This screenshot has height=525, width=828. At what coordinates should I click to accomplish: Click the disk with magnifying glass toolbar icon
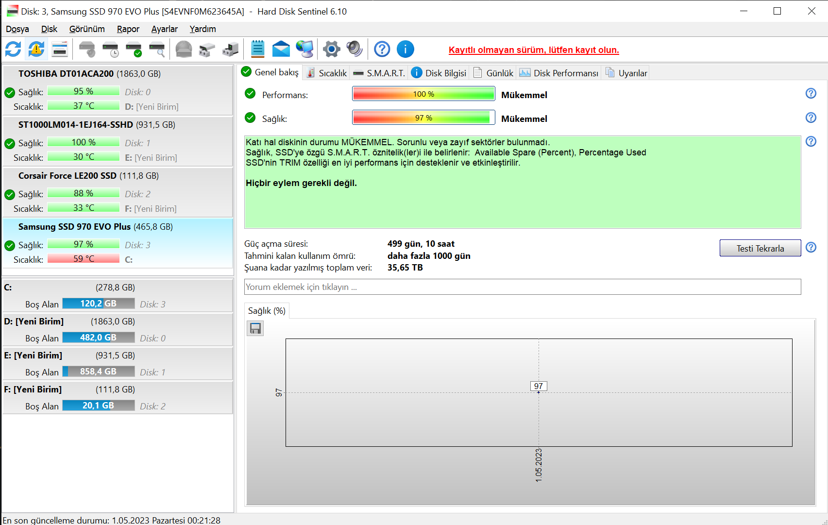[x=157, y=49]
